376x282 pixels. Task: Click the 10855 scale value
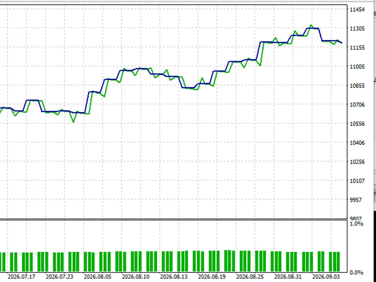click(x=357, y=86)
